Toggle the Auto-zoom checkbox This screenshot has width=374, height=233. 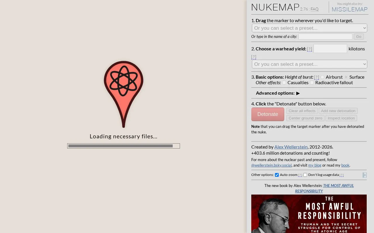(277, 175)
